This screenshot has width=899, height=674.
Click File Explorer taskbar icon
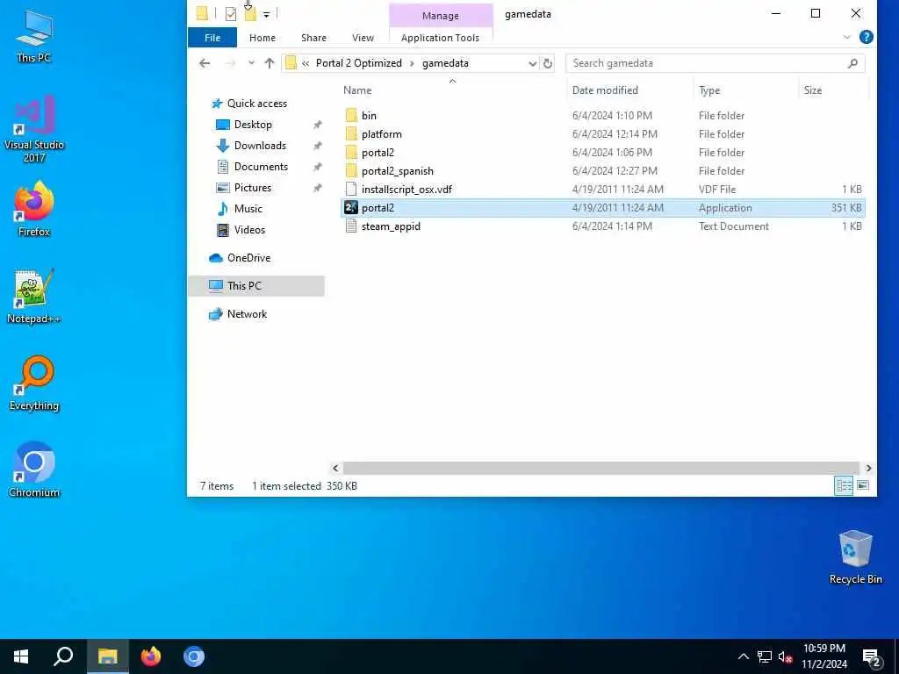tap(107, 656)
